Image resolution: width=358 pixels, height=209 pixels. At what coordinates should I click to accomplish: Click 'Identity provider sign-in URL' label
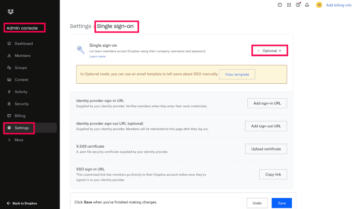tap(100, 101)
